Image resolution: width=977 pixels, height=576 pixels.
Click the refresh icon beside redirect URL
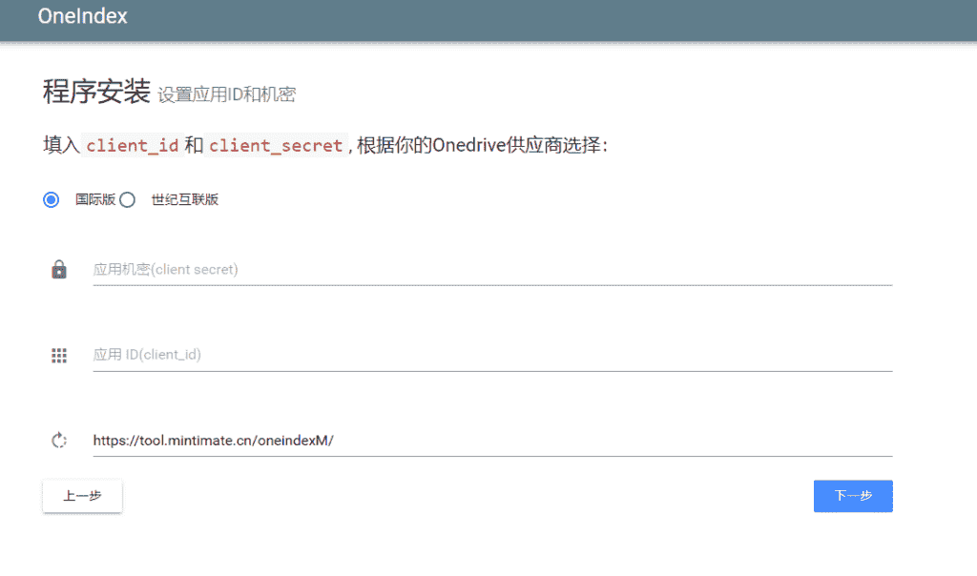(59, 441)
